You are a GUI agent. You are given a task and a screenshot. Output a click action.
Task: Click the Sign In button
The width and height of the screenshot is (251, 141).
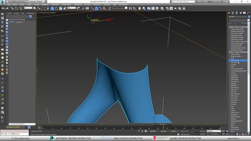(210, 2)
